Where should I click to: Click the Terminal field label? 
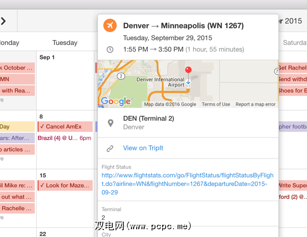111,209
